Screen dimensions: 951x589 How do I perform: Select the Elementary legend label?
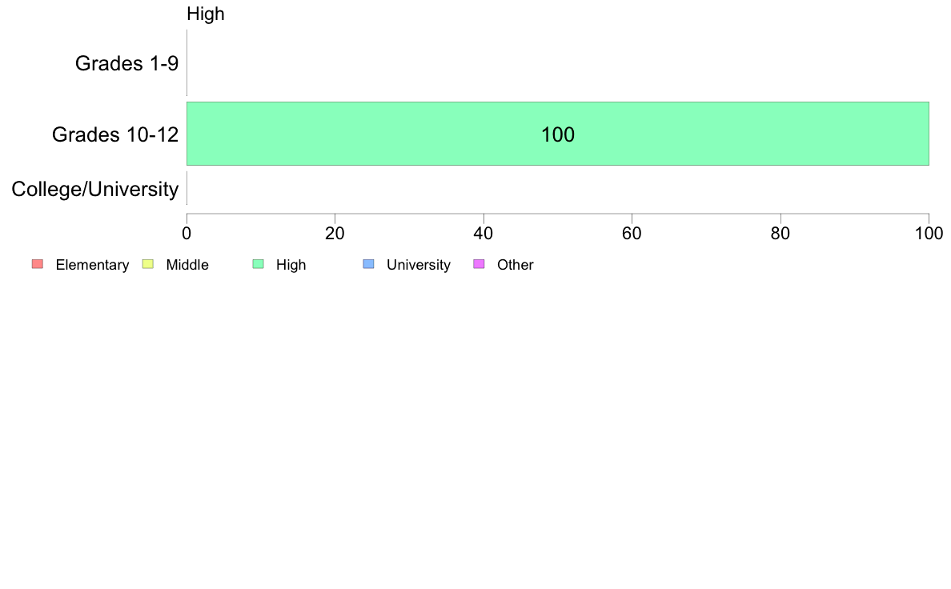click(92, 265)
